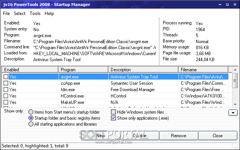
Task: Minimize the Startup Manager window
Action: 220,4
